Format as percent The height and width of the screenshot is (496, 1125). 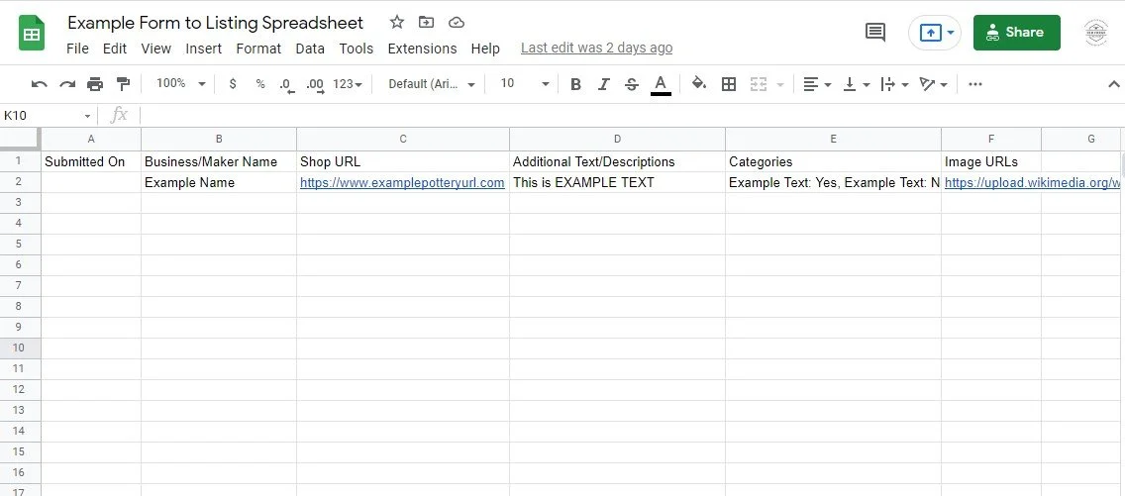(x=260, y=84)
